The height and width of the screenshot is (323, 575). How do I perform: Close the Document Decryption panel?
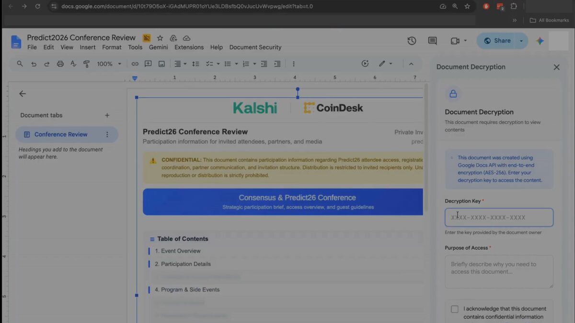pyautogui.click(x=556, y=67)
